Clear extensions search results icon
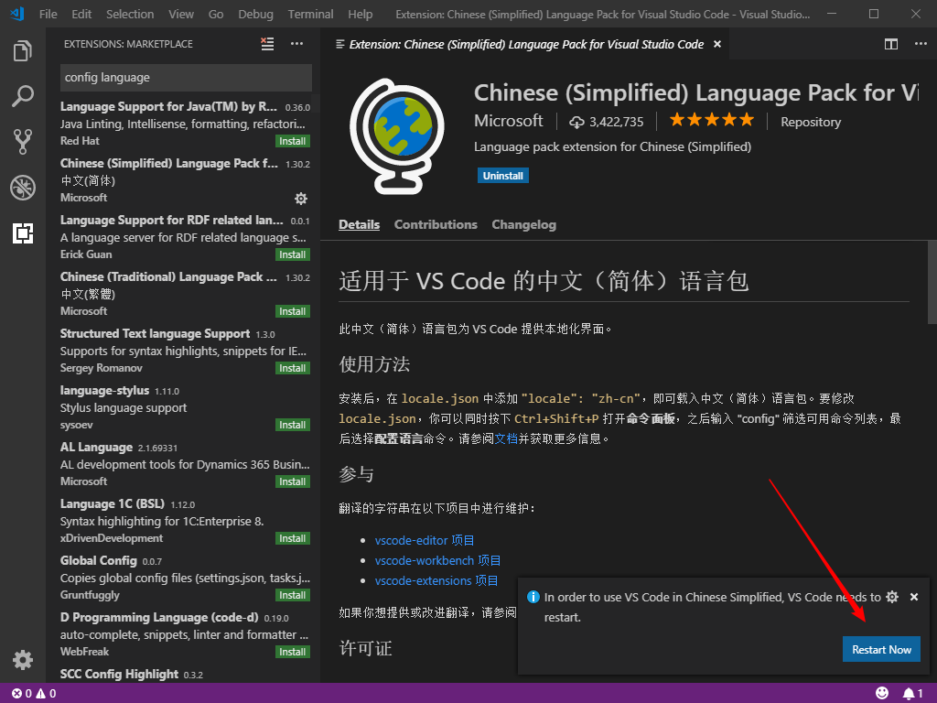Image resolution: width=937 pixels, height=703 pixels. click(267, 44)
